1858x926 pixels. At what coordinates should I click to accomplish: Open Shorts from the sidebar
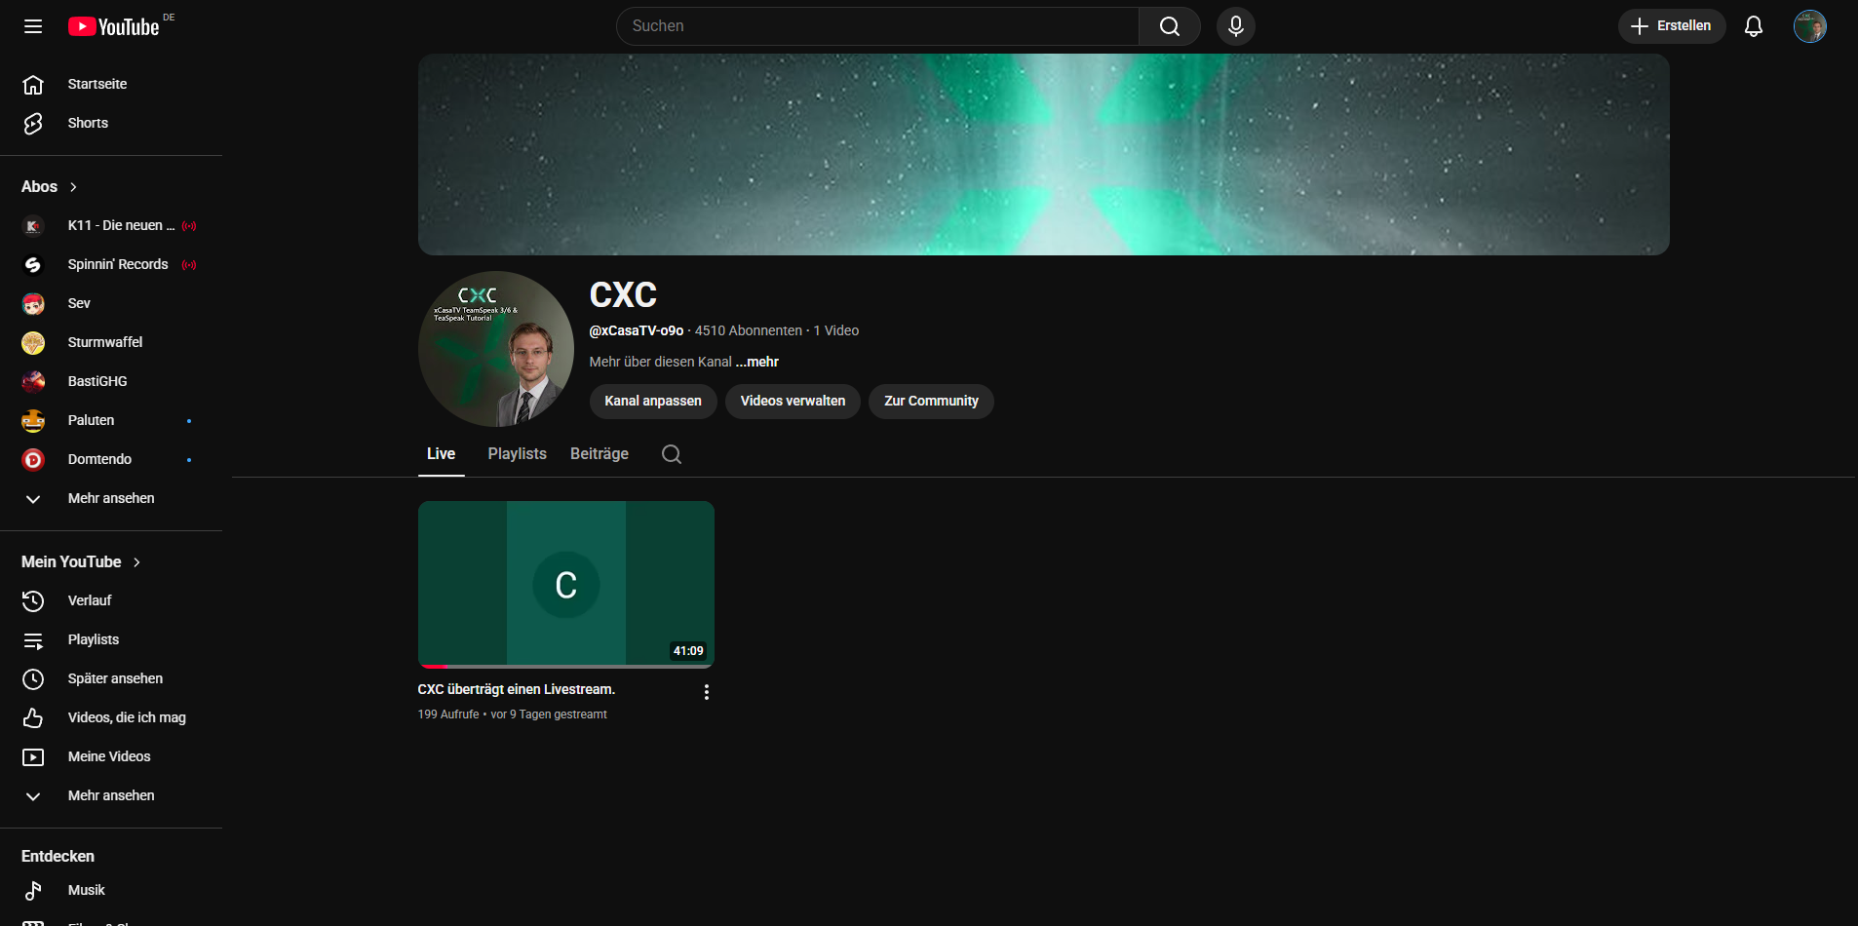tap(88, 123)
